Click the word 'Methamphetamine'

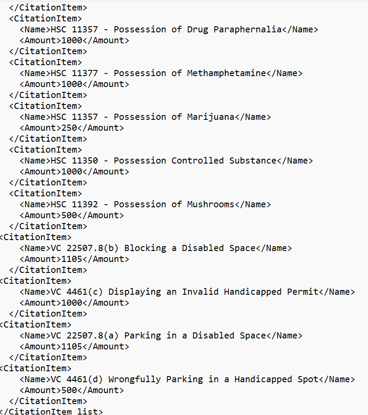(227, 73)
